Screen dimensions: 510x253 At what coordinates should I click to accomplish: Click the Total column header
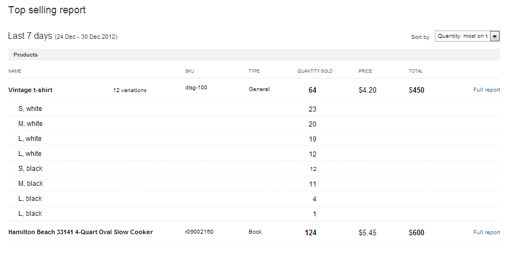(415, 72)
